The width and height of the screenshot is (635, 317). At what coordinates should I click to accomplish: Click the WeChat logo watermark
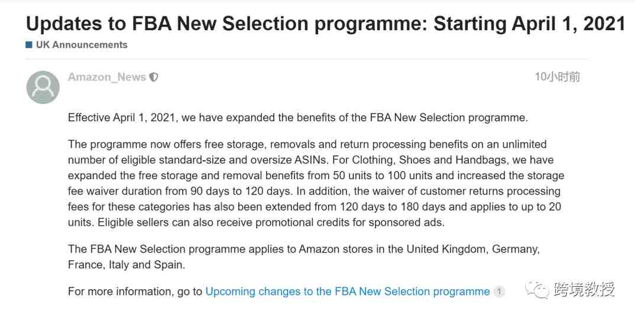tap(537, 289)
